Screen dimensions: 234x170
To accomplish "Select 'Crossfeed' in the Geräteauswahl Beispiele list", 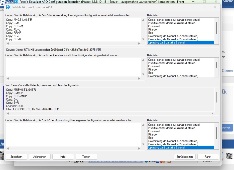I will point(181,66).
